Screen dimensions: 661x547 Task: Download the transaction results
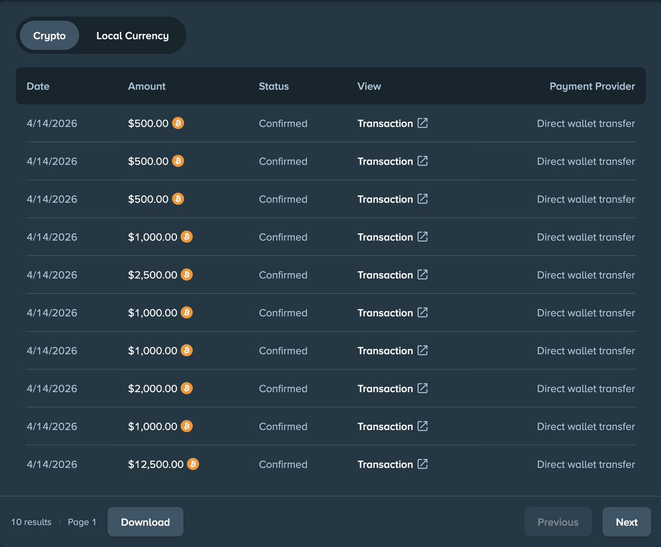point(145,522)
